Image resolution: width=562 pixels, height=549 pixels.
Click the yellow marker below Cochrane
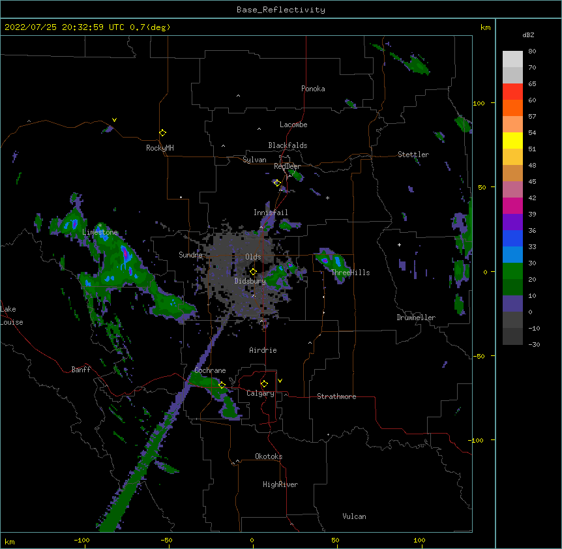[x=222, y=385]
